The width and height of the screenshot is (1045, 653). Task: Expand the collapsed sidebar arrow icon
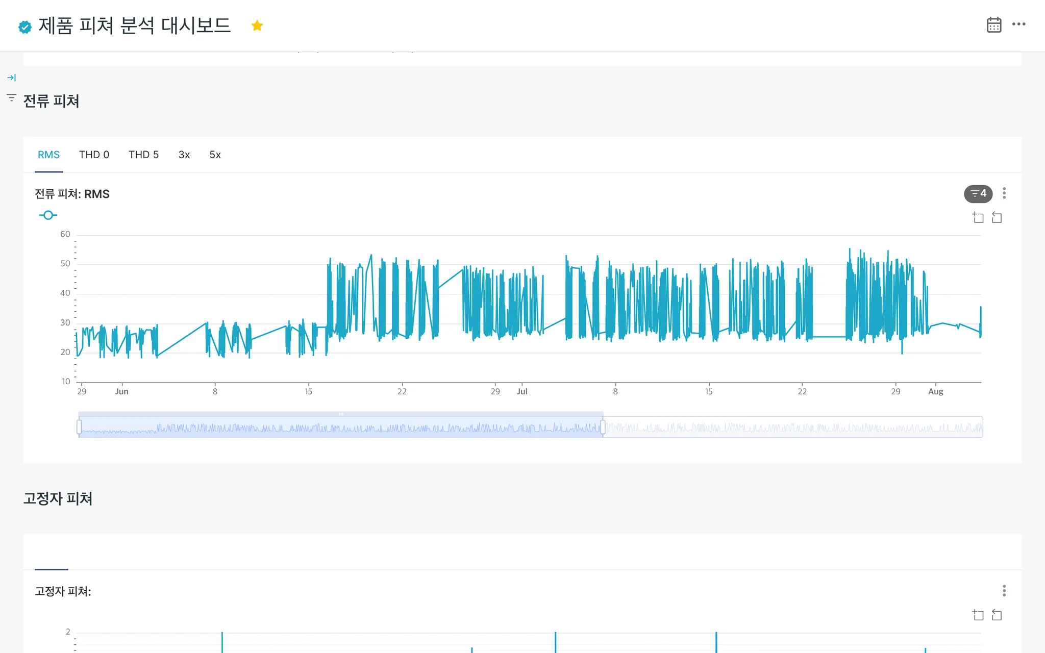point(11,78)
